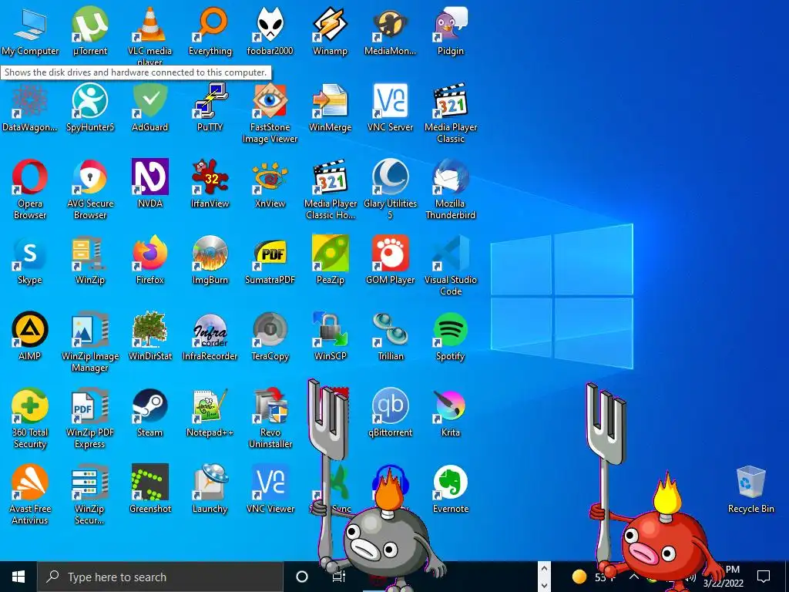
Task: Select the WinZip Secure Backup icon
Action: (x=90, y=483)
